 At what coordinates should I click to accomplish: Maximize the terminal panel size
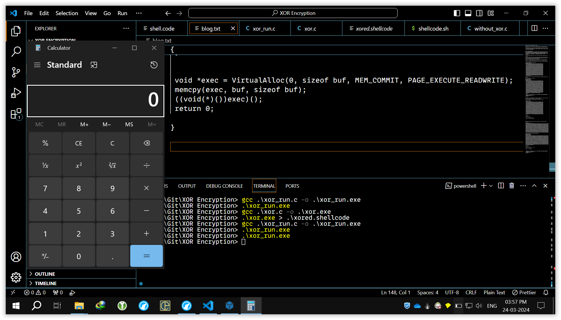pyautogui.click(x=534, y=186)
